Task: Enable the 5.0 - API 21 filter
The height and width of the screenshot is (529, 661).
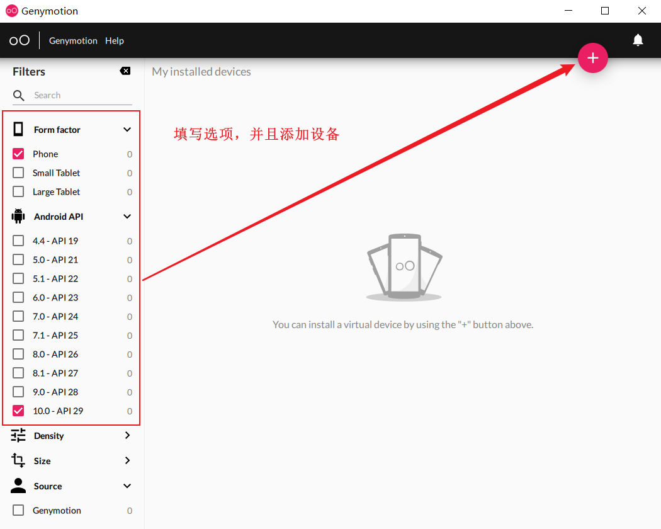Action: pos(18,259)
